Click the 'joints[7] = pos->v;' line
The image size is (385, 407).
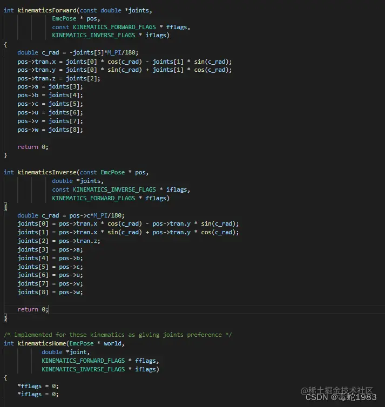point(50,283)
